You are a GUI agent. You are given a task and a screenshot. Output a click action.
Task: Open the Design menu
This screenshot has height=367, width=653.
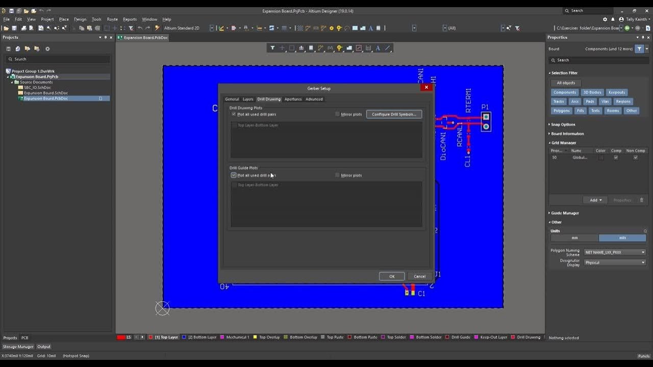tap(80, 19)
